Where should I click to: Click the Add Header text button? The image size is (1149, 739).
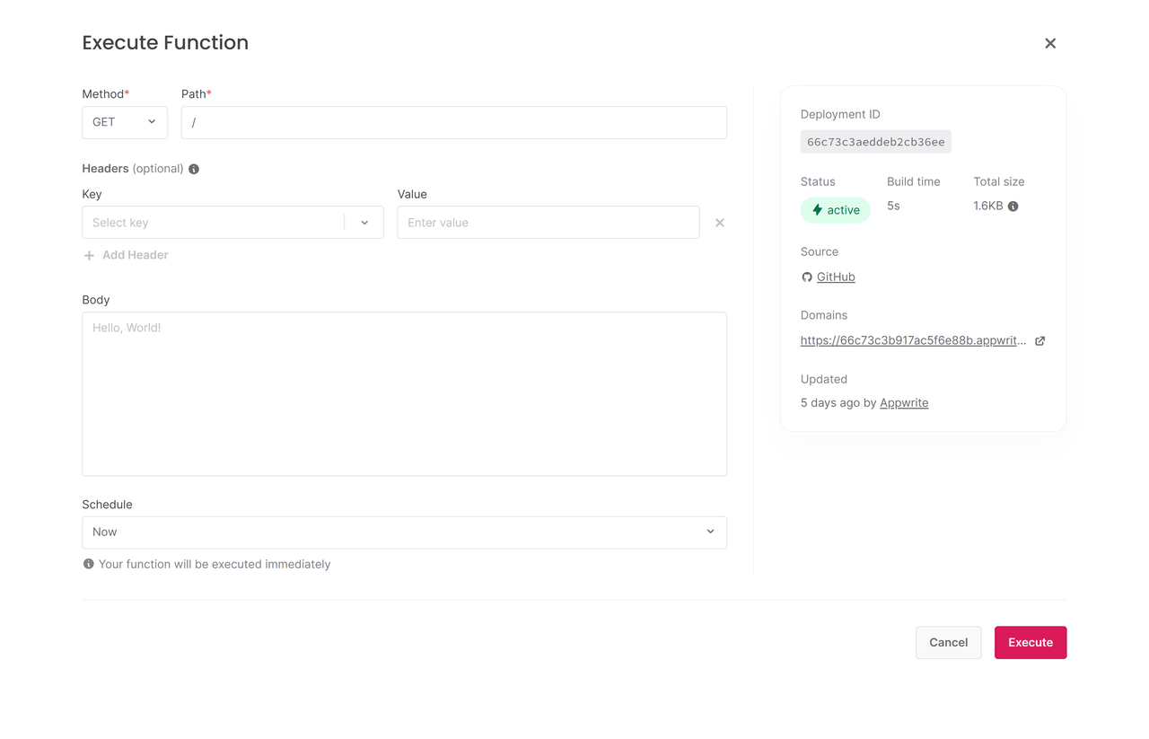tap(135, 255)
